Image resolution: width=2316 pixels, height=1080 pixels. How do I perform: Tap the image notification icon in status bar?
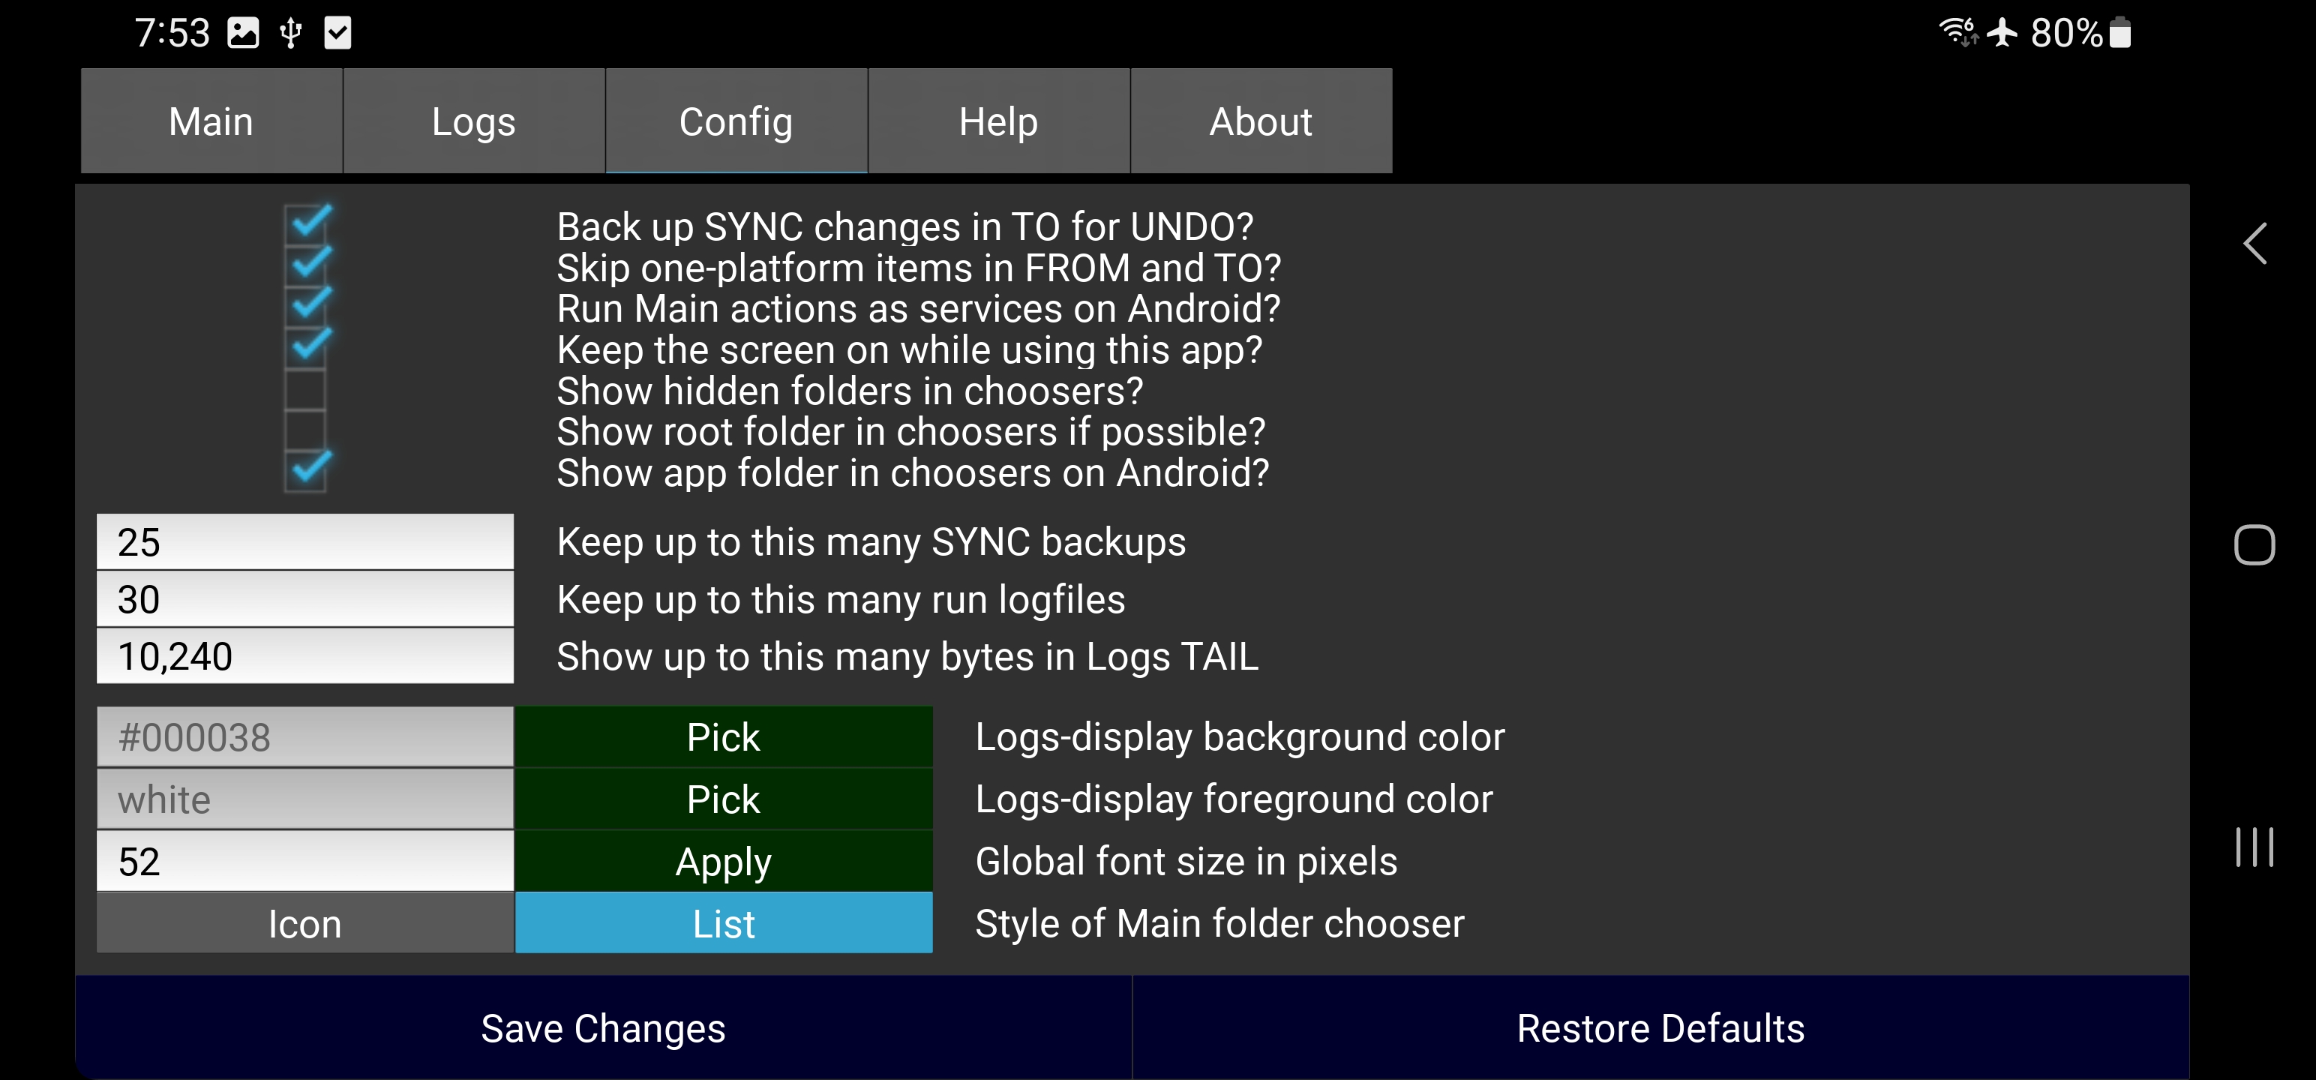[243, 33]
